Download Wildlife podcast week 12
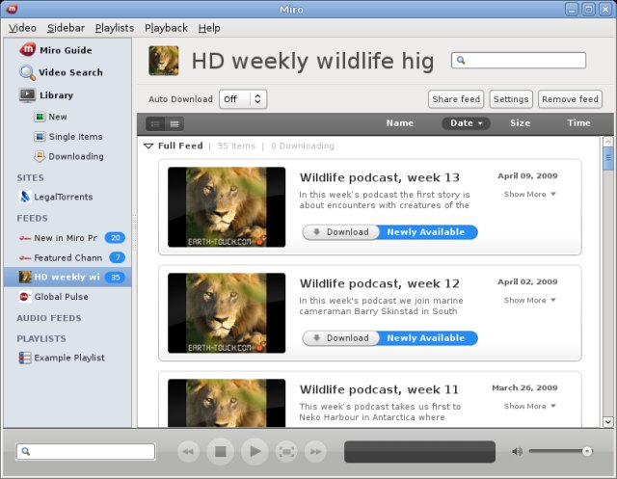 click(x=340, y=338)
